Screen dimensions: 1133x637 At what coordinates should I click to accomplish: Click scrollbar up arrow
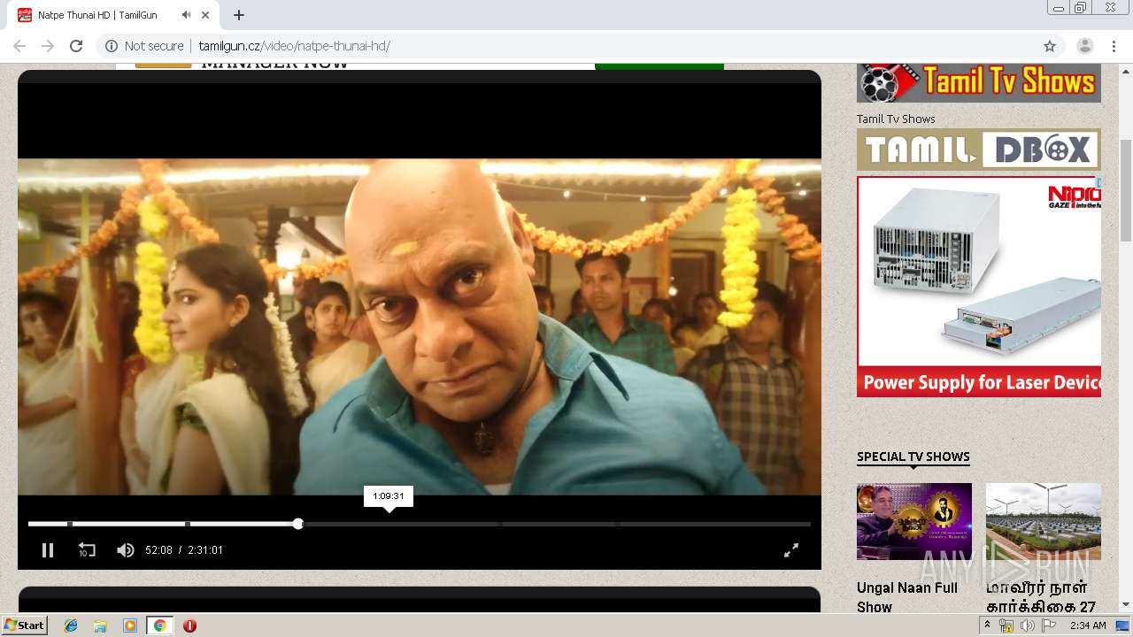pyautogui.click(x=1126, y=71)
